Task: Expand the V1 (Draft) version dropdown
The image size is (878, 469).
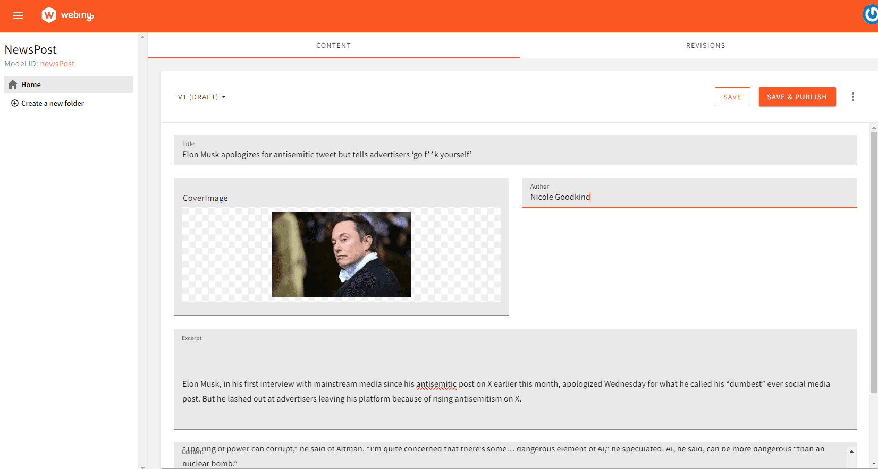Action: click(201, 97)
